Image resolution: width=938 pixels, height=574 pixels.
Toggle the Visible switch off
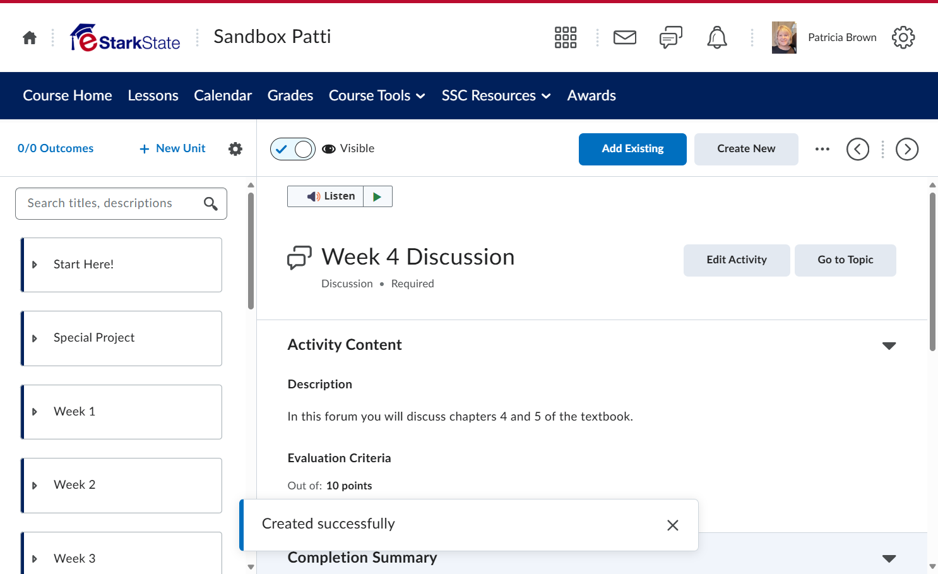tap(293, 149)
